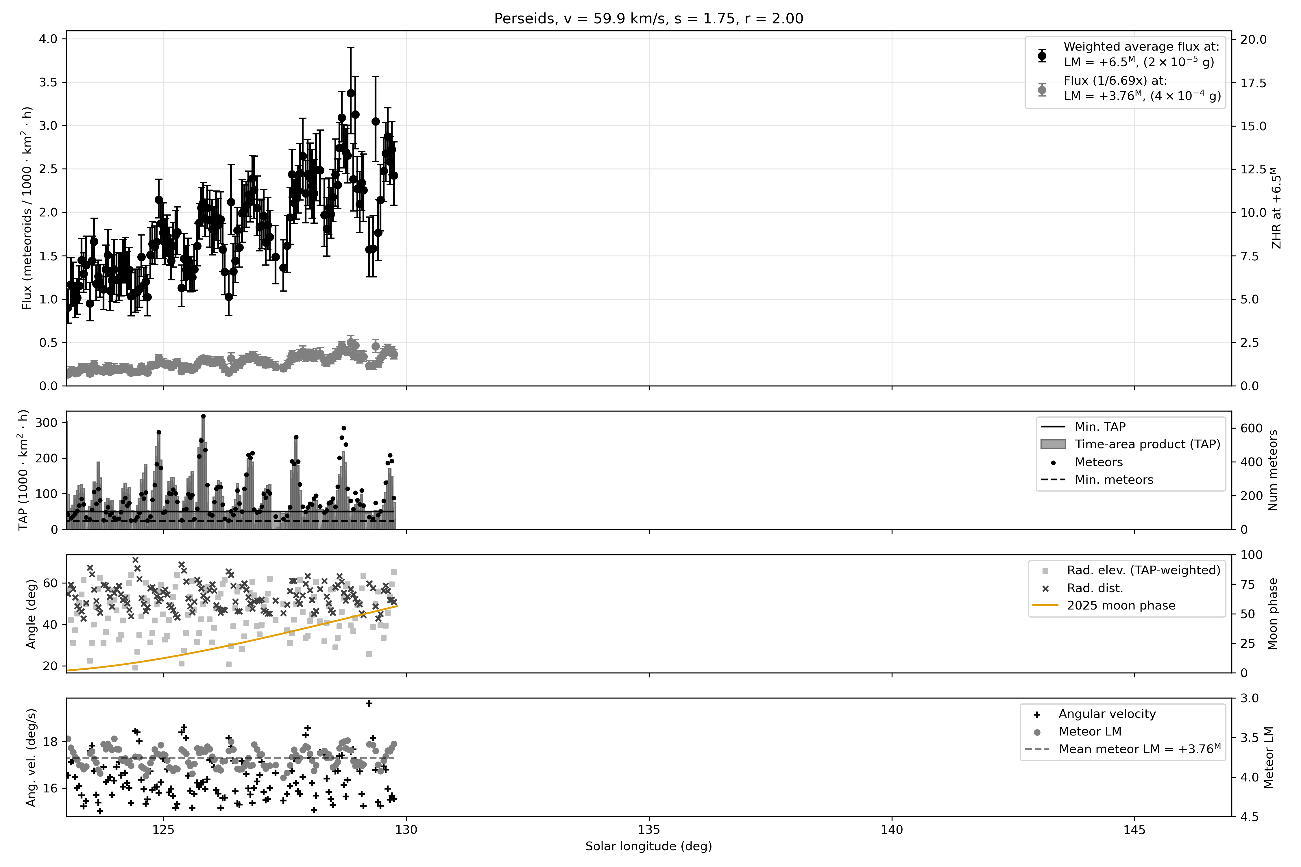Click the outlier angular velocity plus near top
This screenshot has height=867, width=1301.
coord(369,703)
